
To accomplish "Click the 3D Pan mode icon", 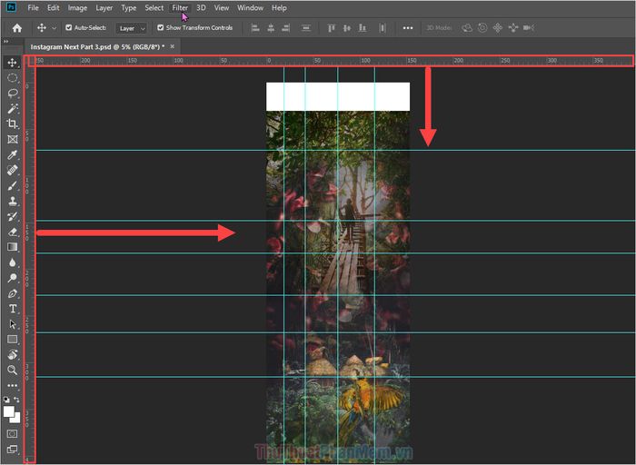I will [498, 28].
